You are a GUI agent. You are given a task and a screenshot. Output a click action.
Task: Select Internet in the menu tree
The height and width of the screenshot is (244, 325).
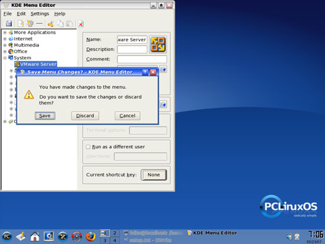coord(23,39)
